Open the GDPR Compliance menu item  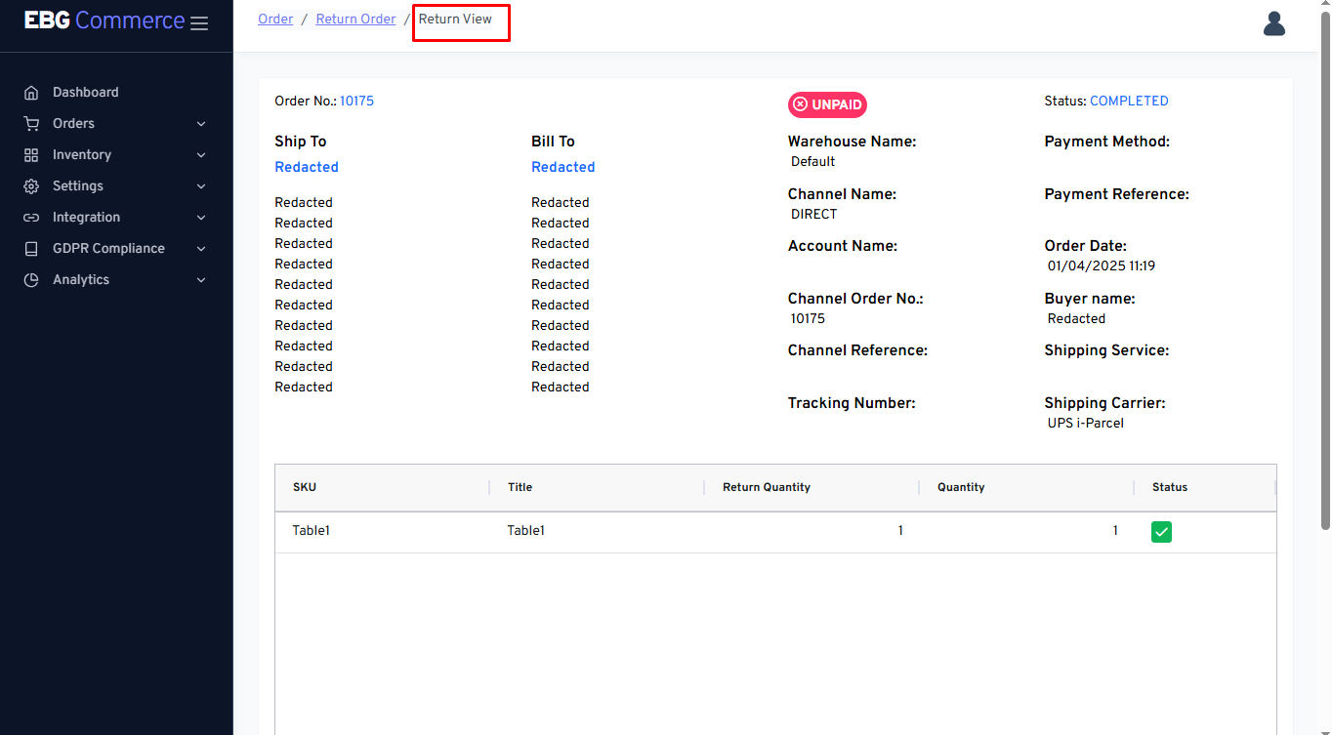(x=108, y=249)
